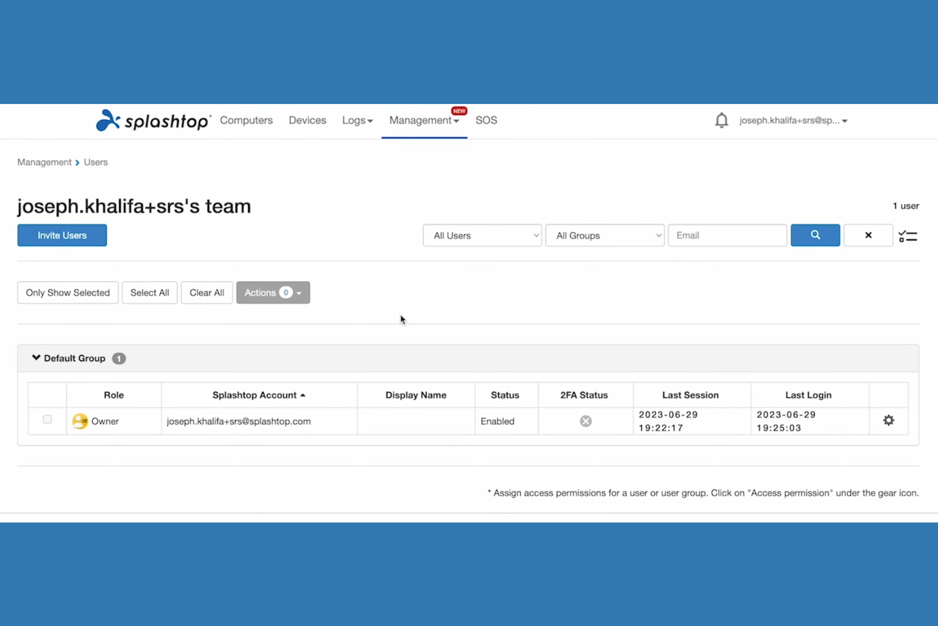Clear search with the X button
Screen dimensions: 938x626
(868, 235)
